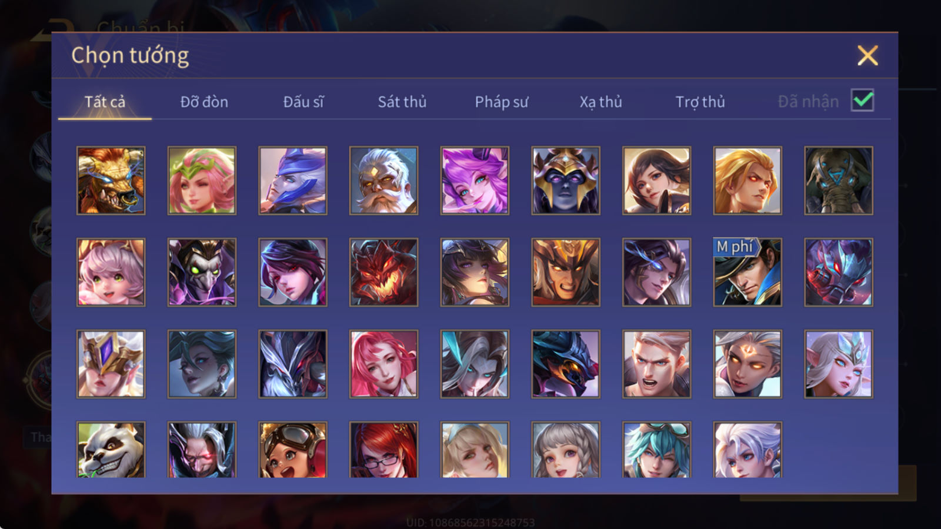The width and height of the screenshot is (941, 529).
Task: Choose the goggles pilot girl hero
Action: pyautogui.click(x=292, y=450)
